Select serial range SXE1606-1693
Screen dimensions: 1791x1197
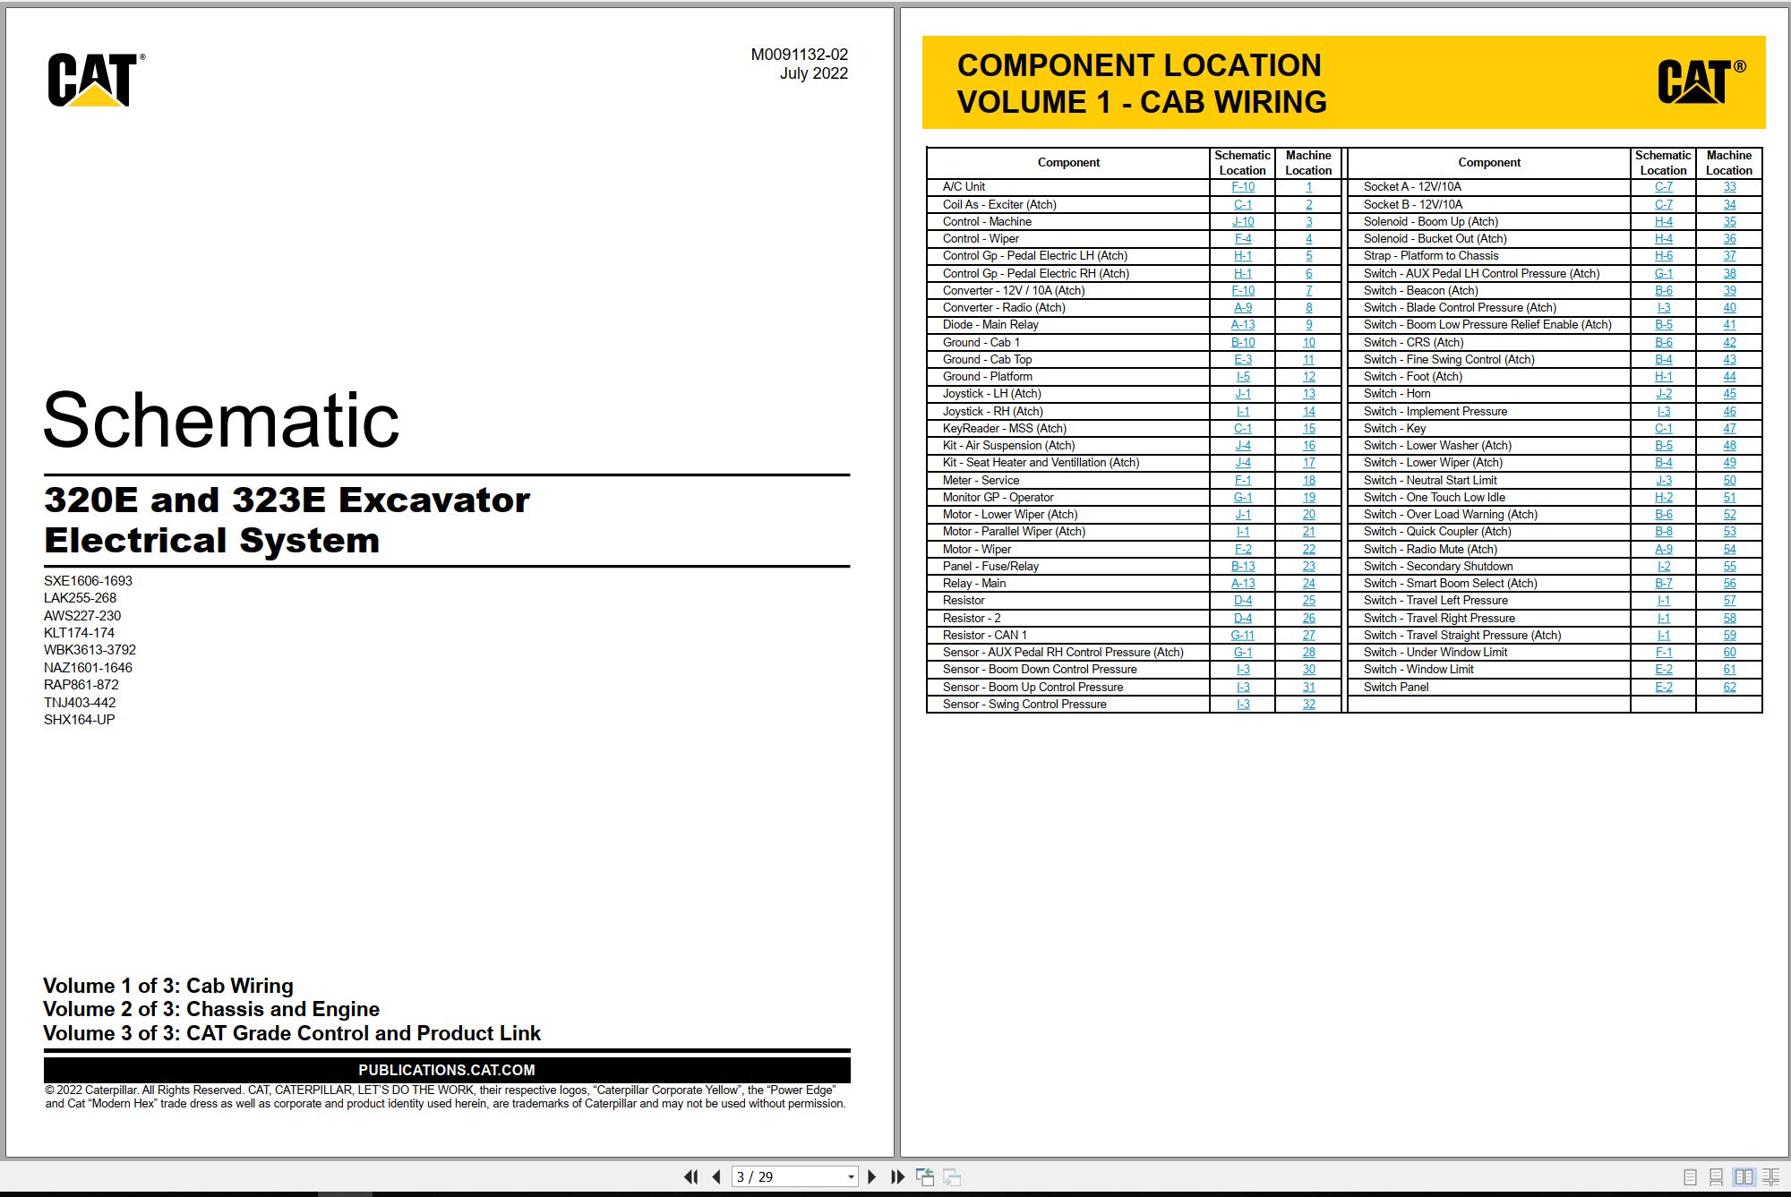coord(88,581)
